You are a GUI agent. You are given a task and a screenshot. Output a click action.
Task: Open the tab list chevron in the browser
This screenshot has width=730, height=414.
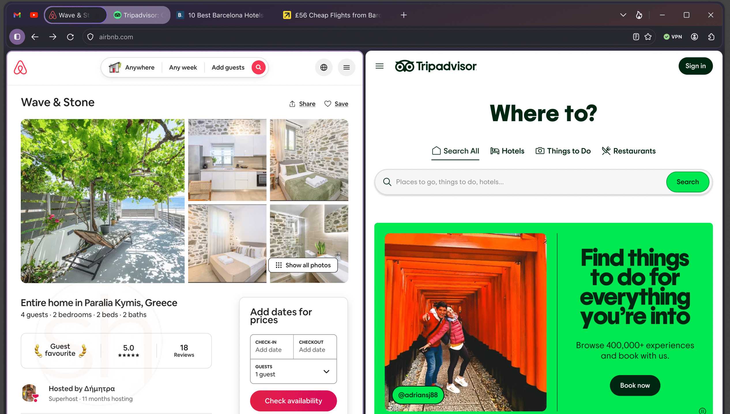tap(623, 15)
